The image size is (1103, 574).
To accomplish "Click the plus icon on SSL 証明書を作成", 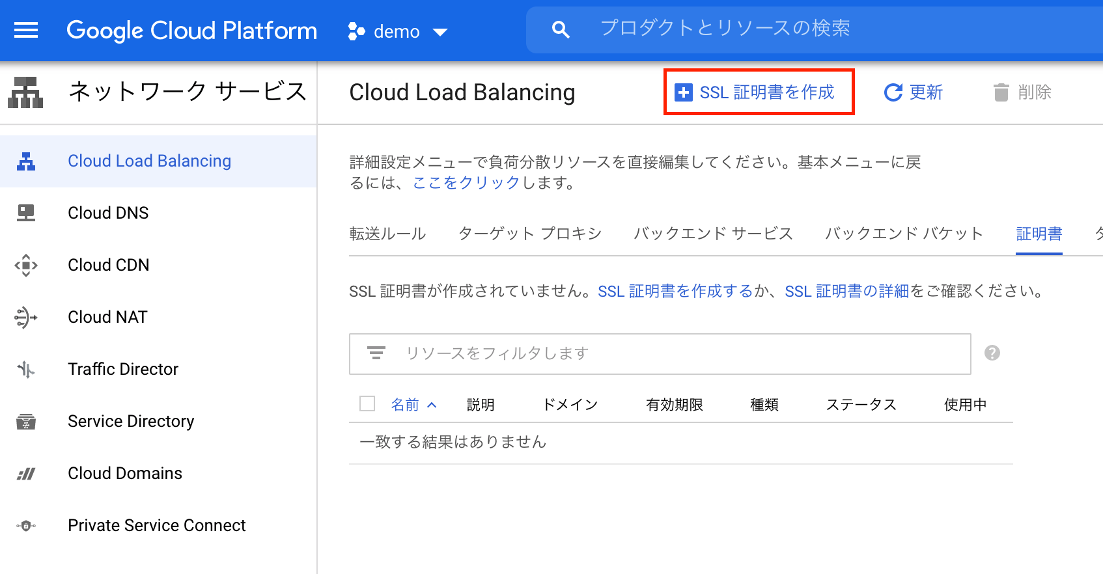I will [683, 92].
